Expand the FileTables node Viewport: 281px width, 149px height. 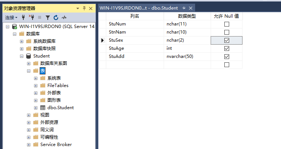[36, 86]
